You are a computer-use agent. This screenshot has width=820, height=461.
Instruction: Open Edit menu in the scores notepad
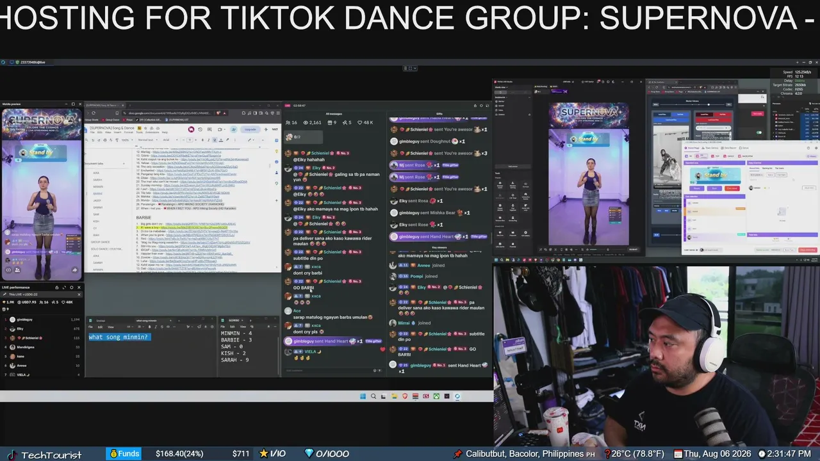[x=232, y=327]
